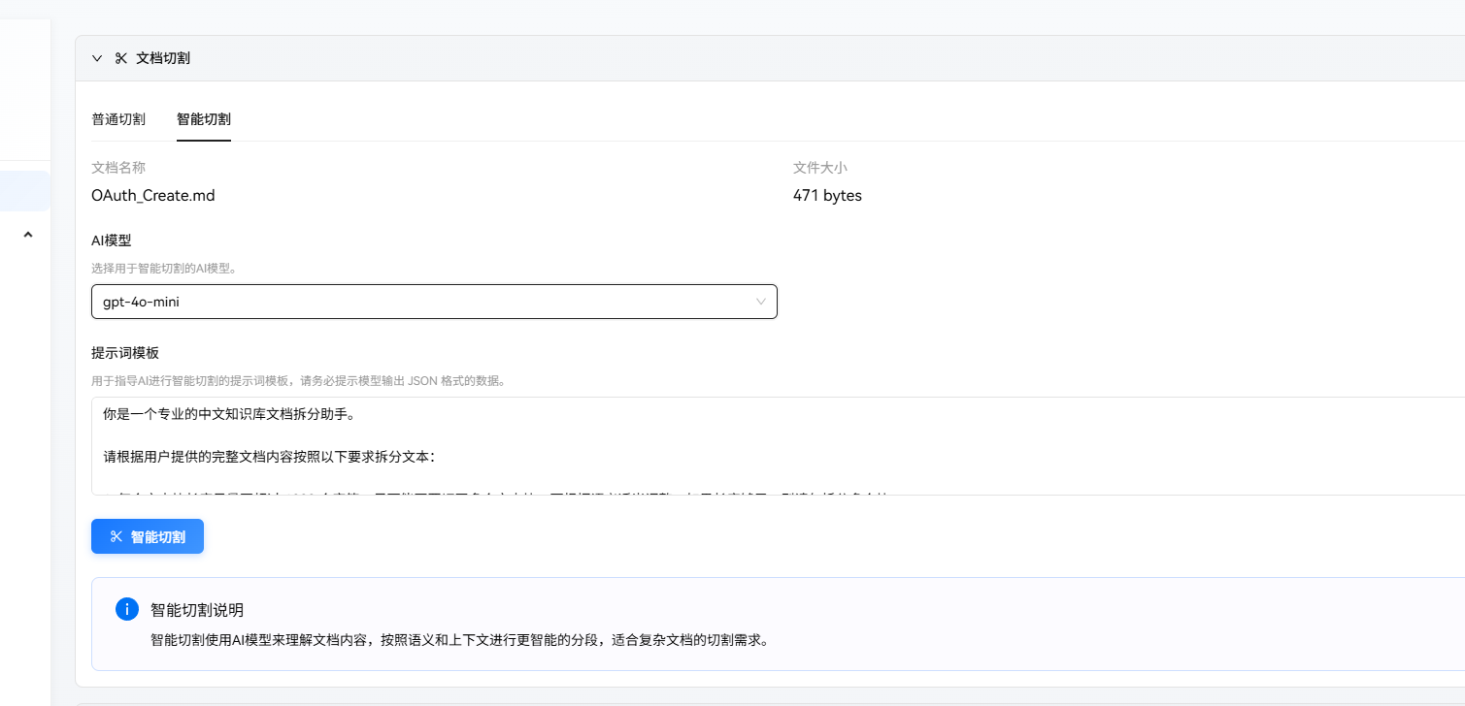This screenshot has height=706, width=1465.
Task: Click the scissors icon beside 文档切割 title
Action: pos(121,58)
